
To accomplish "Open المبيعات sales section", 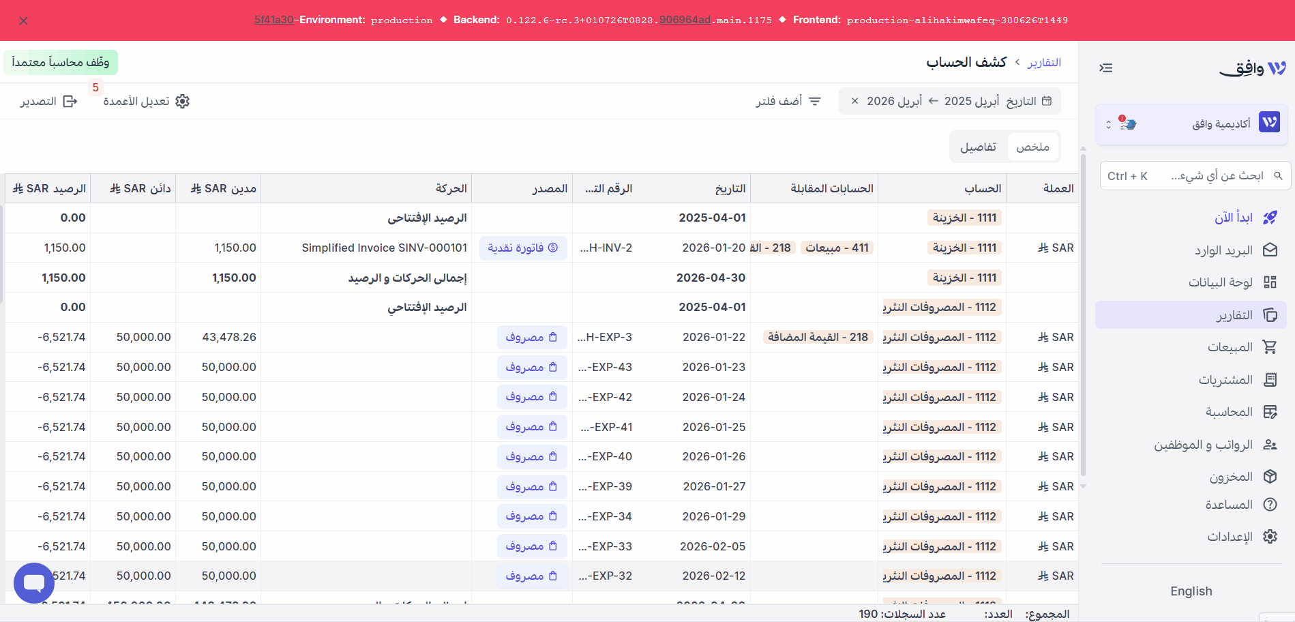I will [1242, 347].
